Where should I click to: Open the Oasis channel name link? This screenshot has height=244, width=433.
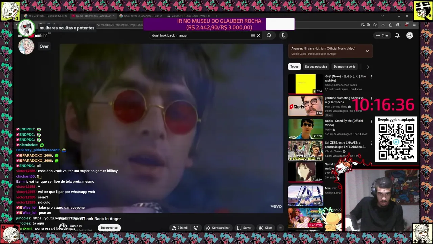tap(74, 226)
